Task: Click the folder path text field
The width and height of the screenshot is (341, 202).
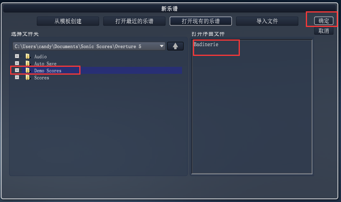Action: 86,46
